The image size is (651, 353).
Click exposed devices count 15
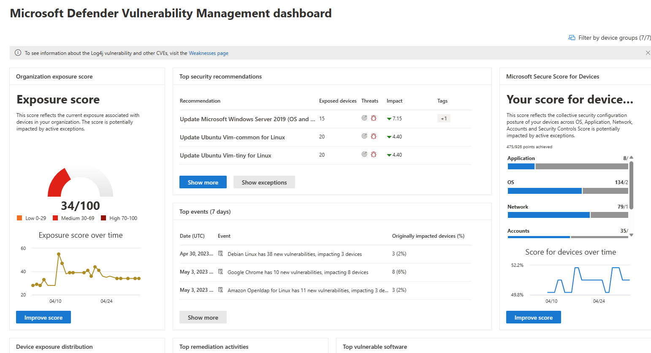pyautogui.click(x=322, y=119)
